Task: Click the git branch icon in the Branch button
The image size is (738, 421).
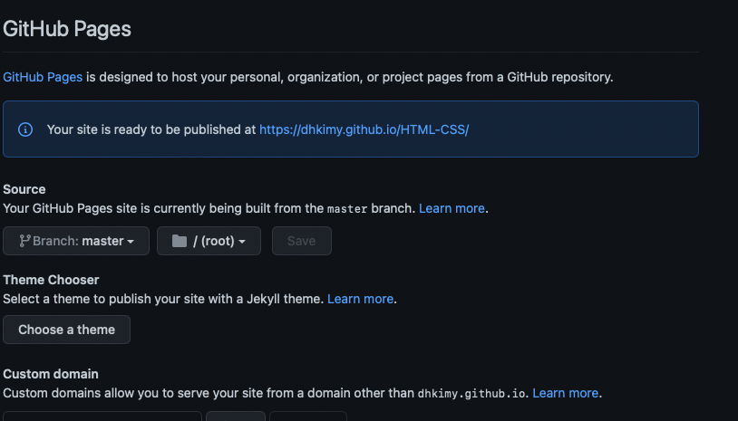Action: (x=25, y=241)
